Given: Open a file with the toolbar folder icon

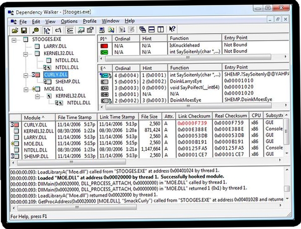Looking at the screenshot, I should tap(15, 30).
